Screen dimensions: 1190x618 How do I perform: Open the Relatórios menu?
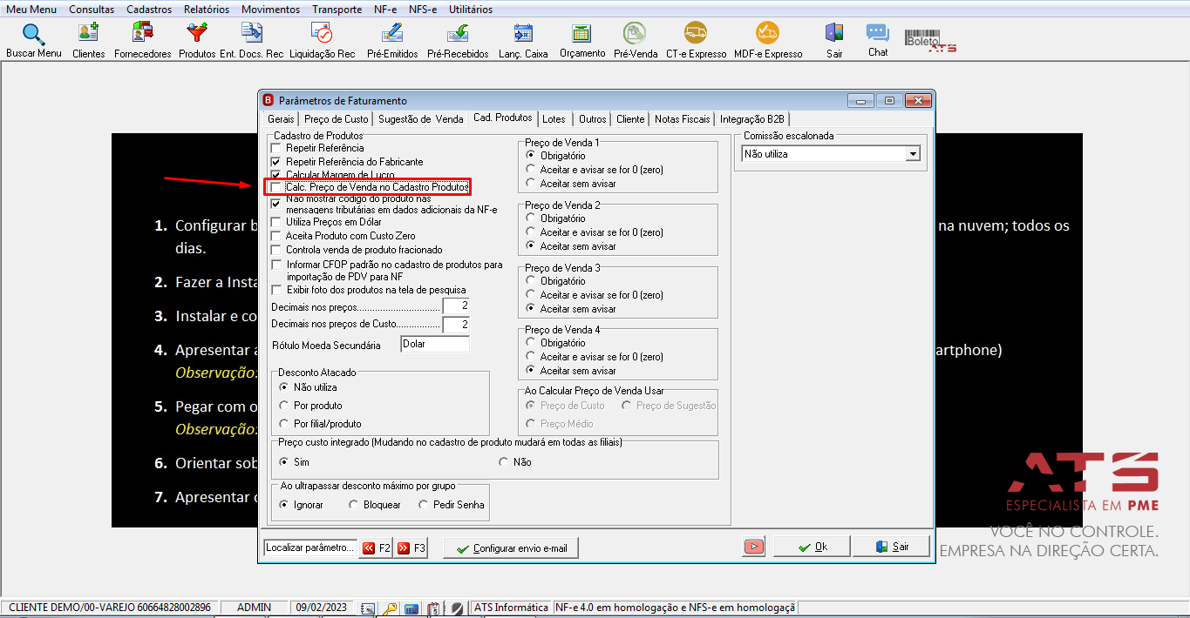207,10
